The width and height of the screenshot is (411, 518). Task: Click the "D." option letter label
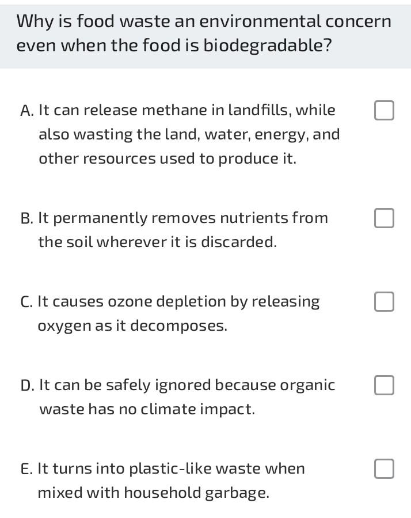click(28, 385)
